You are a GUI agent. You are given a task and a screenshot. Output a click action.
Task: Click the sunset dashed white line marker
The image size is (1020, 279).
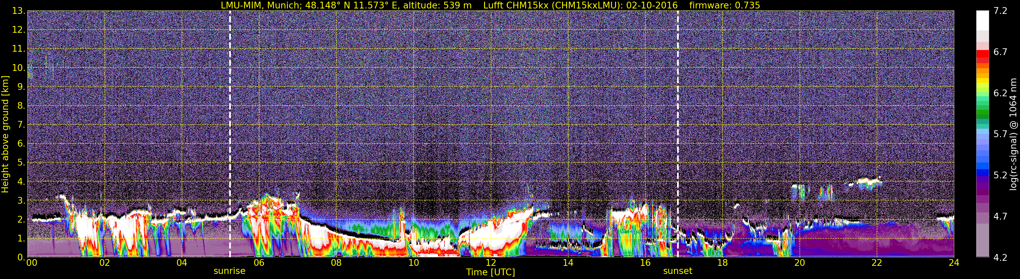click(677, 134)
